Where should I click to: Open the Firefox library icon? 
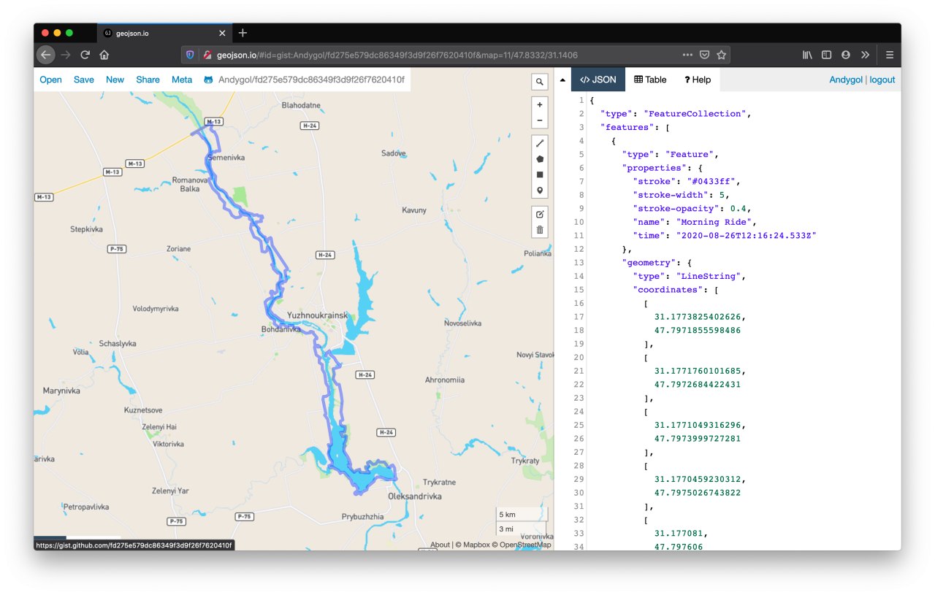(807, 55)
